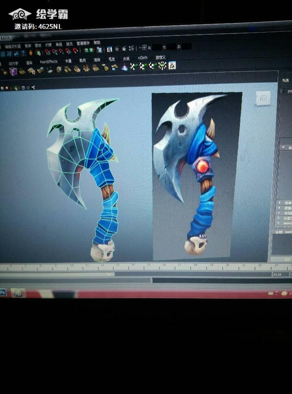Open the 骨架 menu
Viewport: 292px width, 394px height.
tap(28, 46)
